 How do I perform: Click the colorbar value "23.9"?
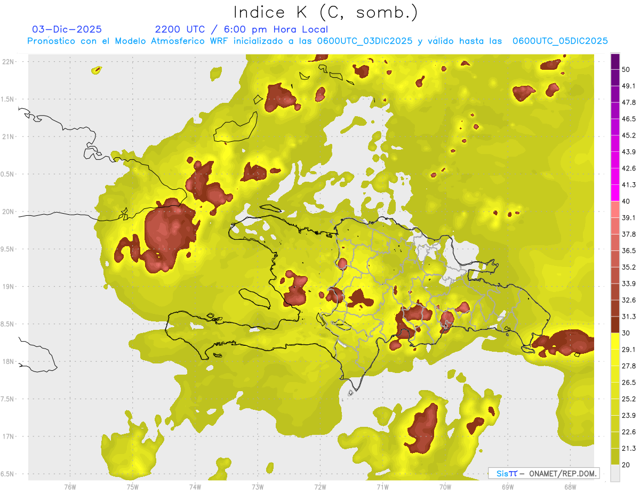pos(629,416)
